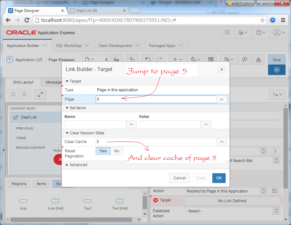Bookmark page with the star icon

tap(262, 20)
